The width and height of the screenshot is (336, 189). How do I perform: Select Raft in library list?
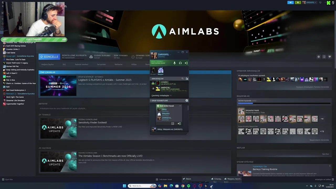8,87
